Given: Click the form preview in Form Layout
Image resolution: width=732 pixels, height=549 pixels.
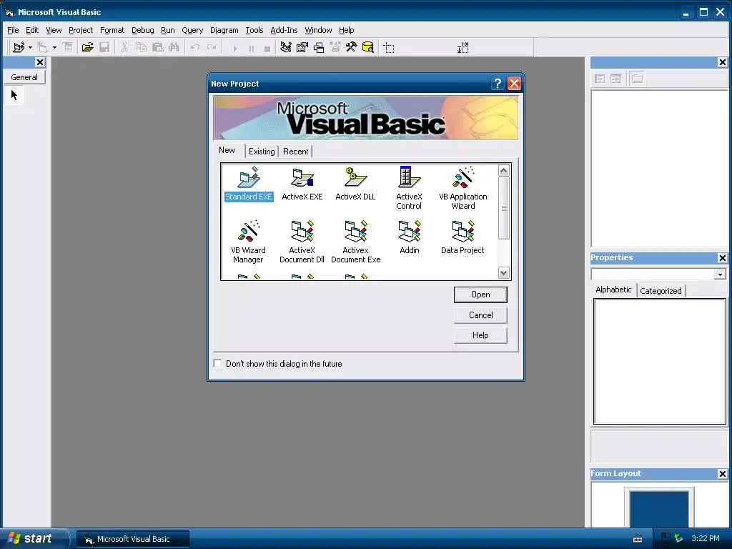Looking at the screenshot, I should pos(658,508).
